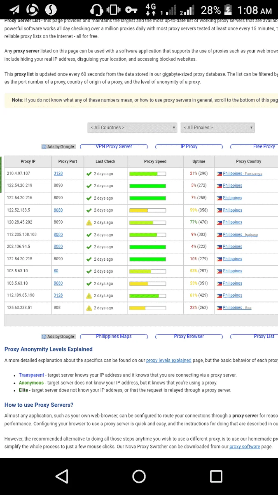Click warning icon on 120.28.45.202 row
The height and width of the screenshot is (495, 278).
pyautogui.click(x=89, y=222)
